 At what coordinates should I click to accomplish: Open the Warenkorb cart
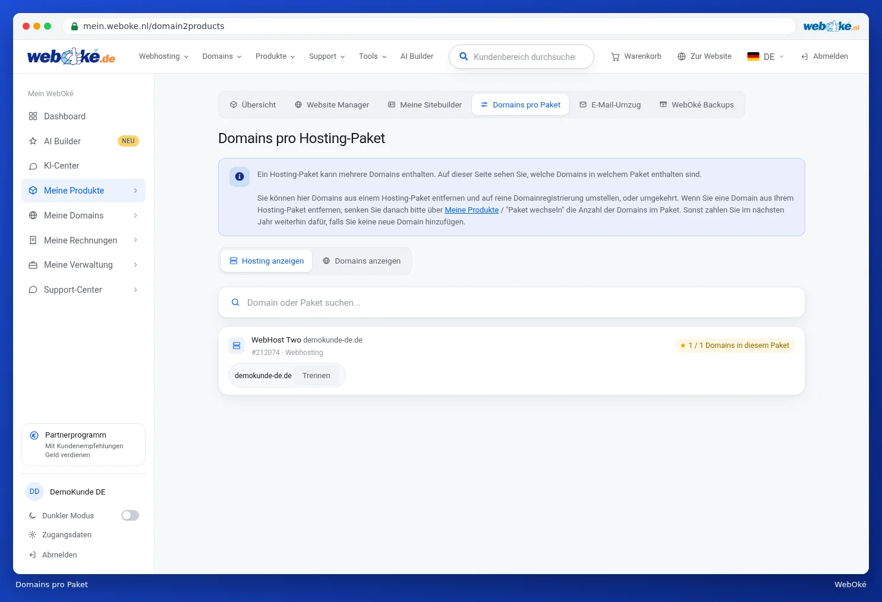point(636,56)
